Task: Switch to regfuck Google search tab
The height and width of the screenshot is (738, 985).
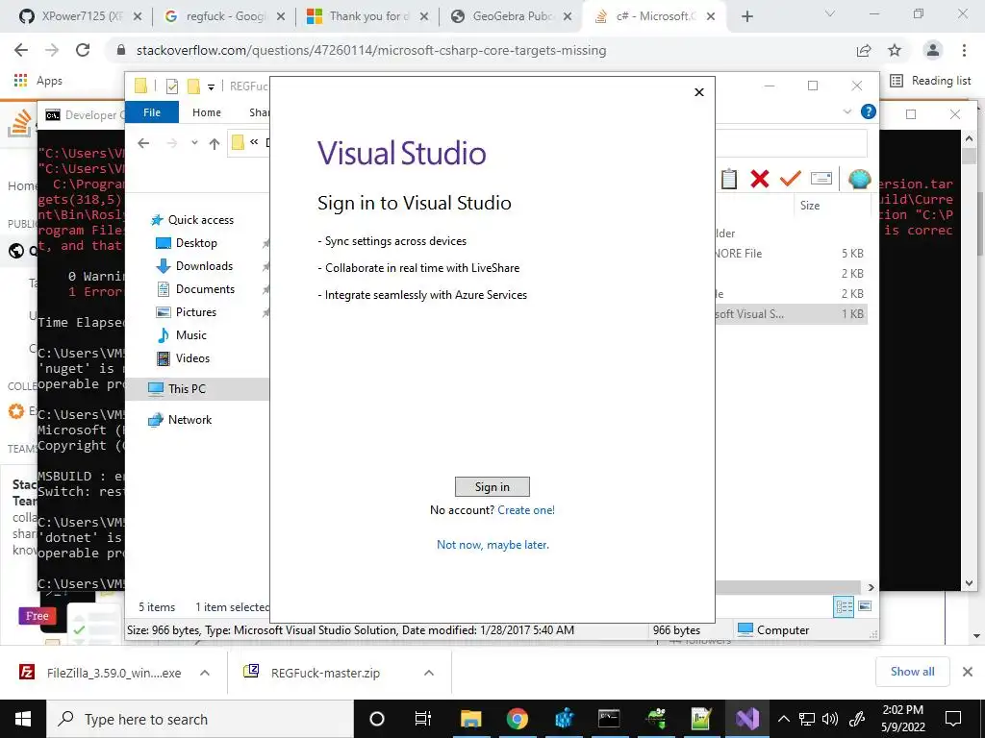Action: [224, 16]
